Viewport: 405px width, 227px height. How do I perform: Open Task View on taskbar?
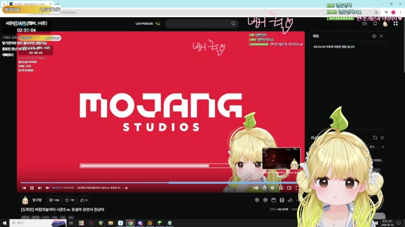click(71, 223)
